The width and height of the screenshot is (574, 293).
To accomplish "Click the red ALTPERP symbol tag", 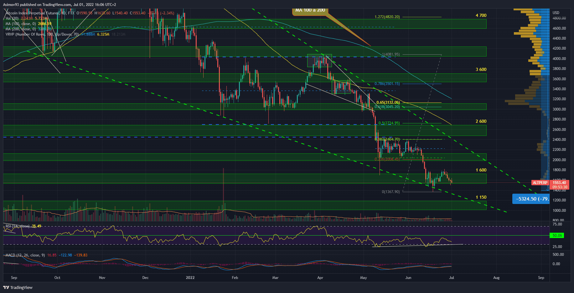I will tap(540, 183).
